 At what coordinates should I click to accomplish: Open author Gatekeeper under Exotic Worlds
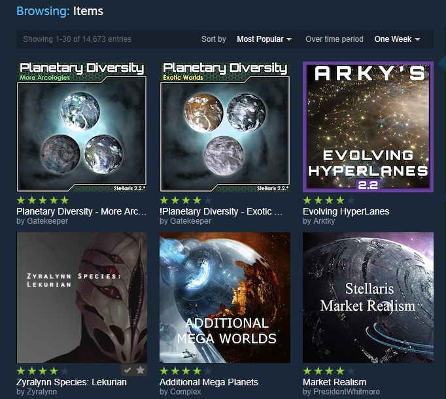[190, 221]
